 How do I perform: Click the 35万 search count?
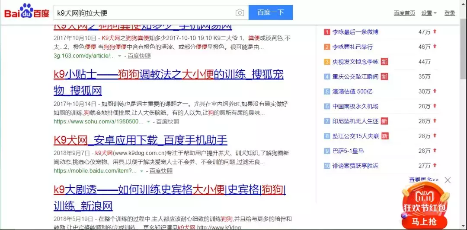425,77
